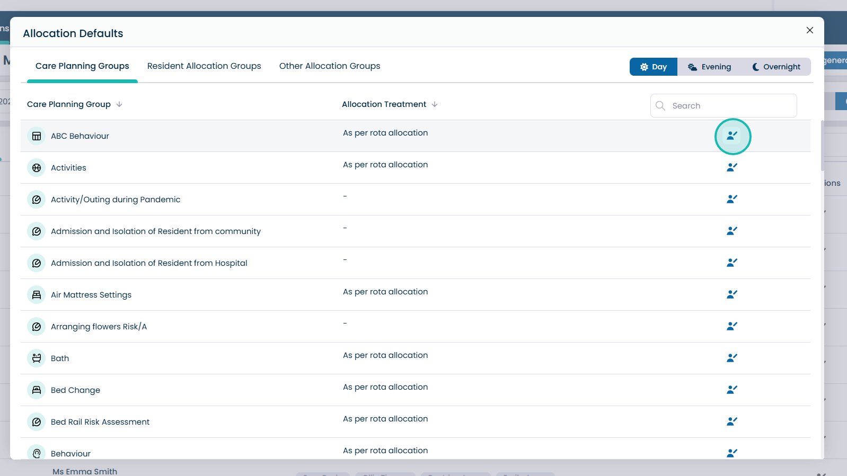Sort by Allocation Treatment column arrow

point(435,104)
